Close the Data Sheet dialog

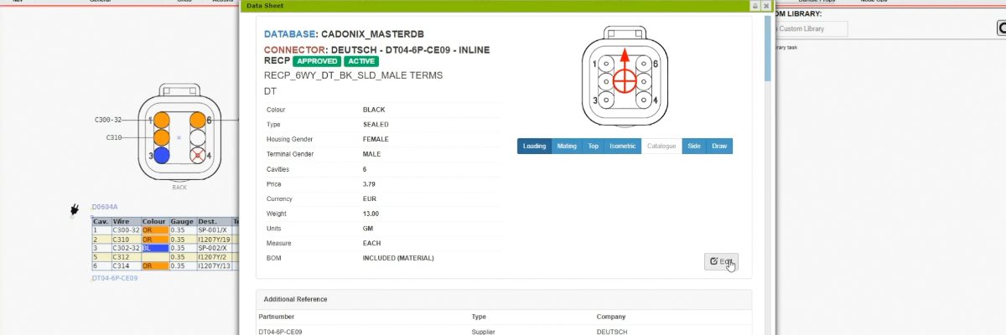[x=765, y=6]
